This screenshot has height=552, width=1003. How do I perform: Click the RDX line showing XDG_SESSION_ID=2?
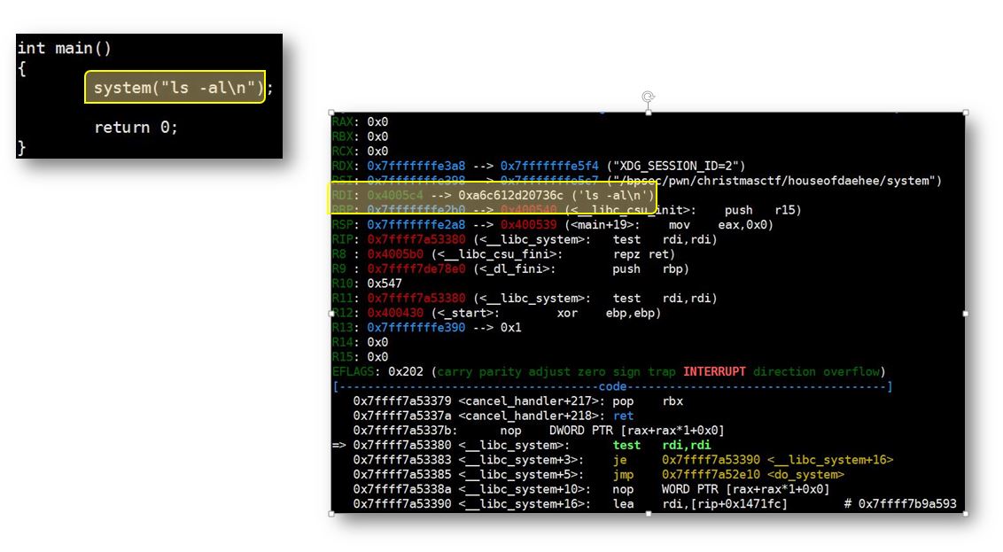click(x=539, y=166)
